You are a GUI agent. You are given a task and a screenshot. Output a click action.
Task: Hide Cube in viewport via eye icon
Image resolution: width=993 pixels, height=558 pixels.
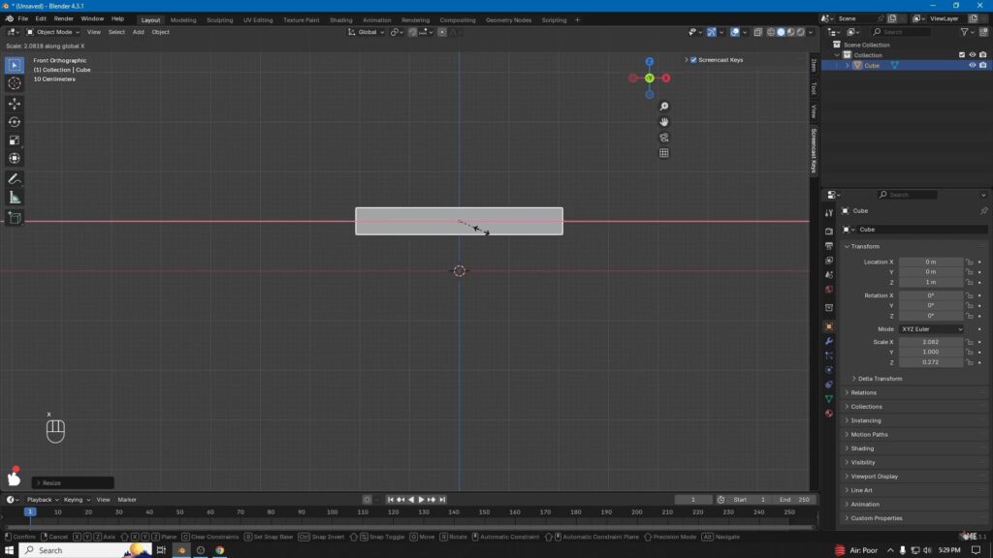972,65
